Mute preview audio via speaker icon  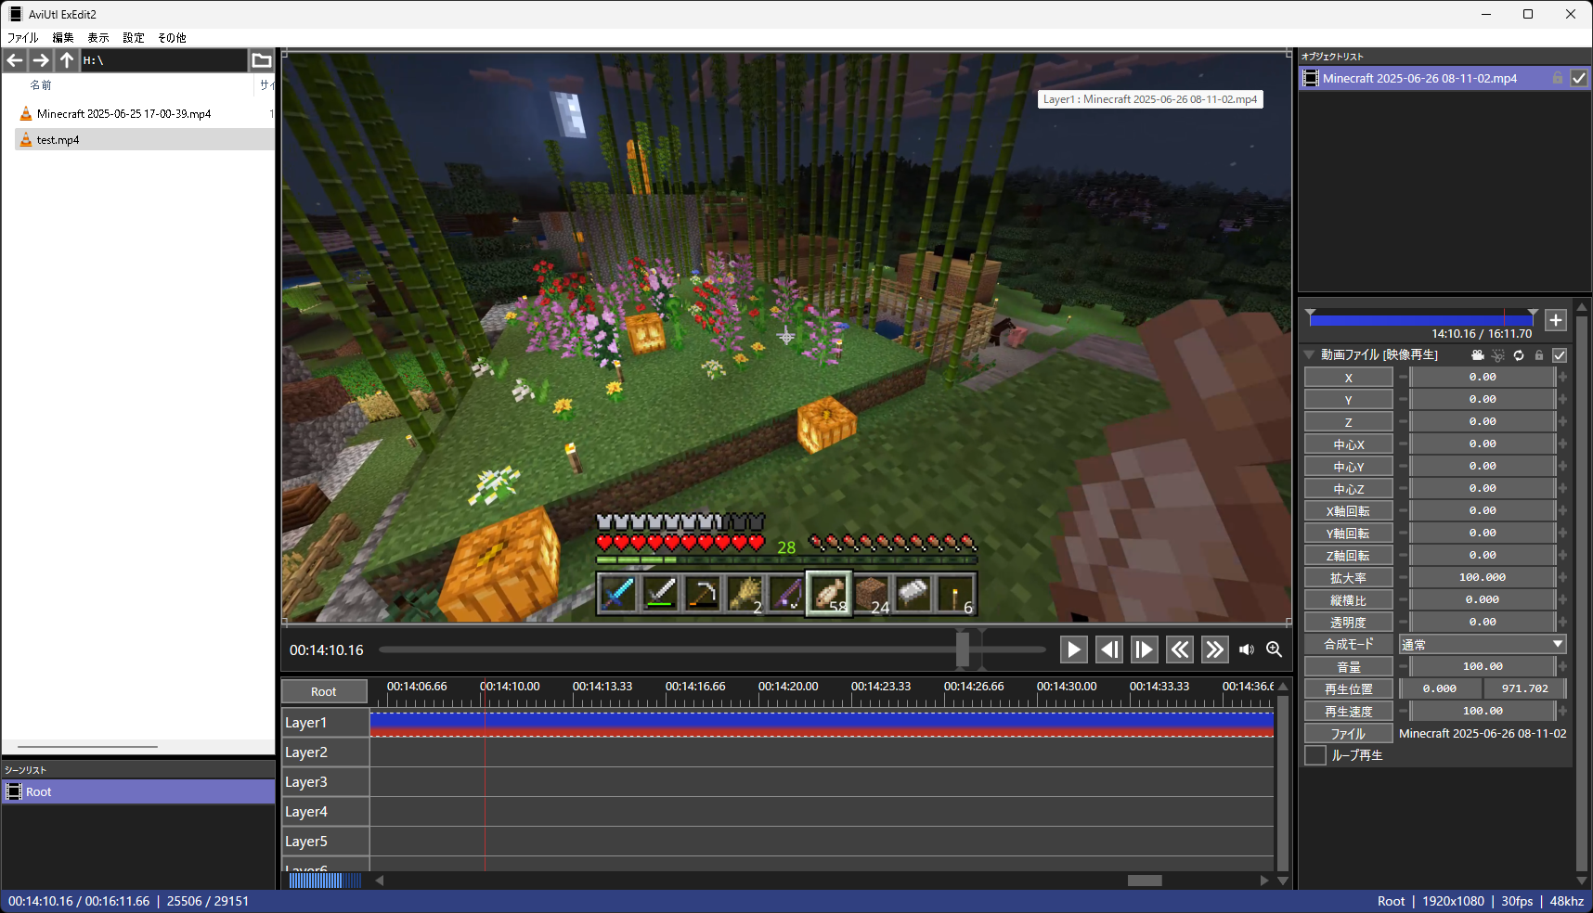(x=1247, y=649)
